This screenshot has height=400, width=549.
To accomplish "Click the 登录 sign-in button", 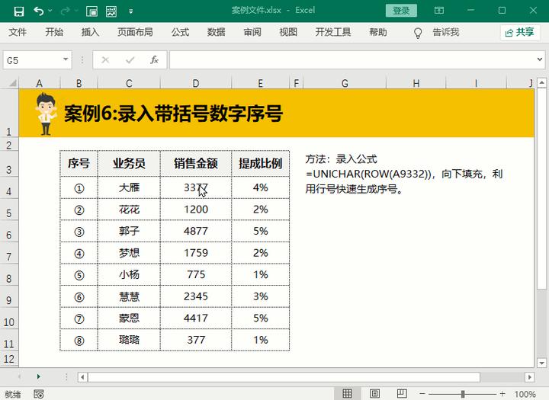I will (401, 11).
